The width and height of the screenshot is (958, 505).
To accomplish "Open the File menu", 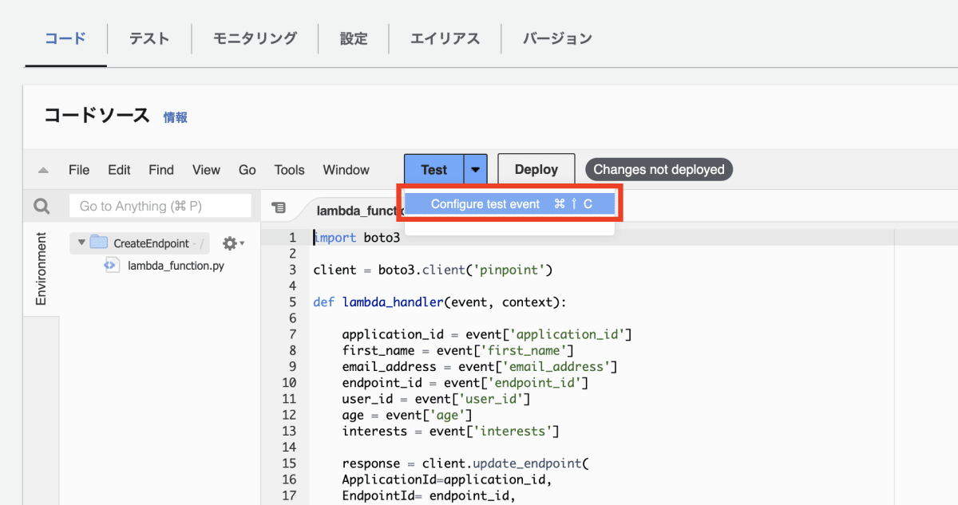I will point(79,170).
